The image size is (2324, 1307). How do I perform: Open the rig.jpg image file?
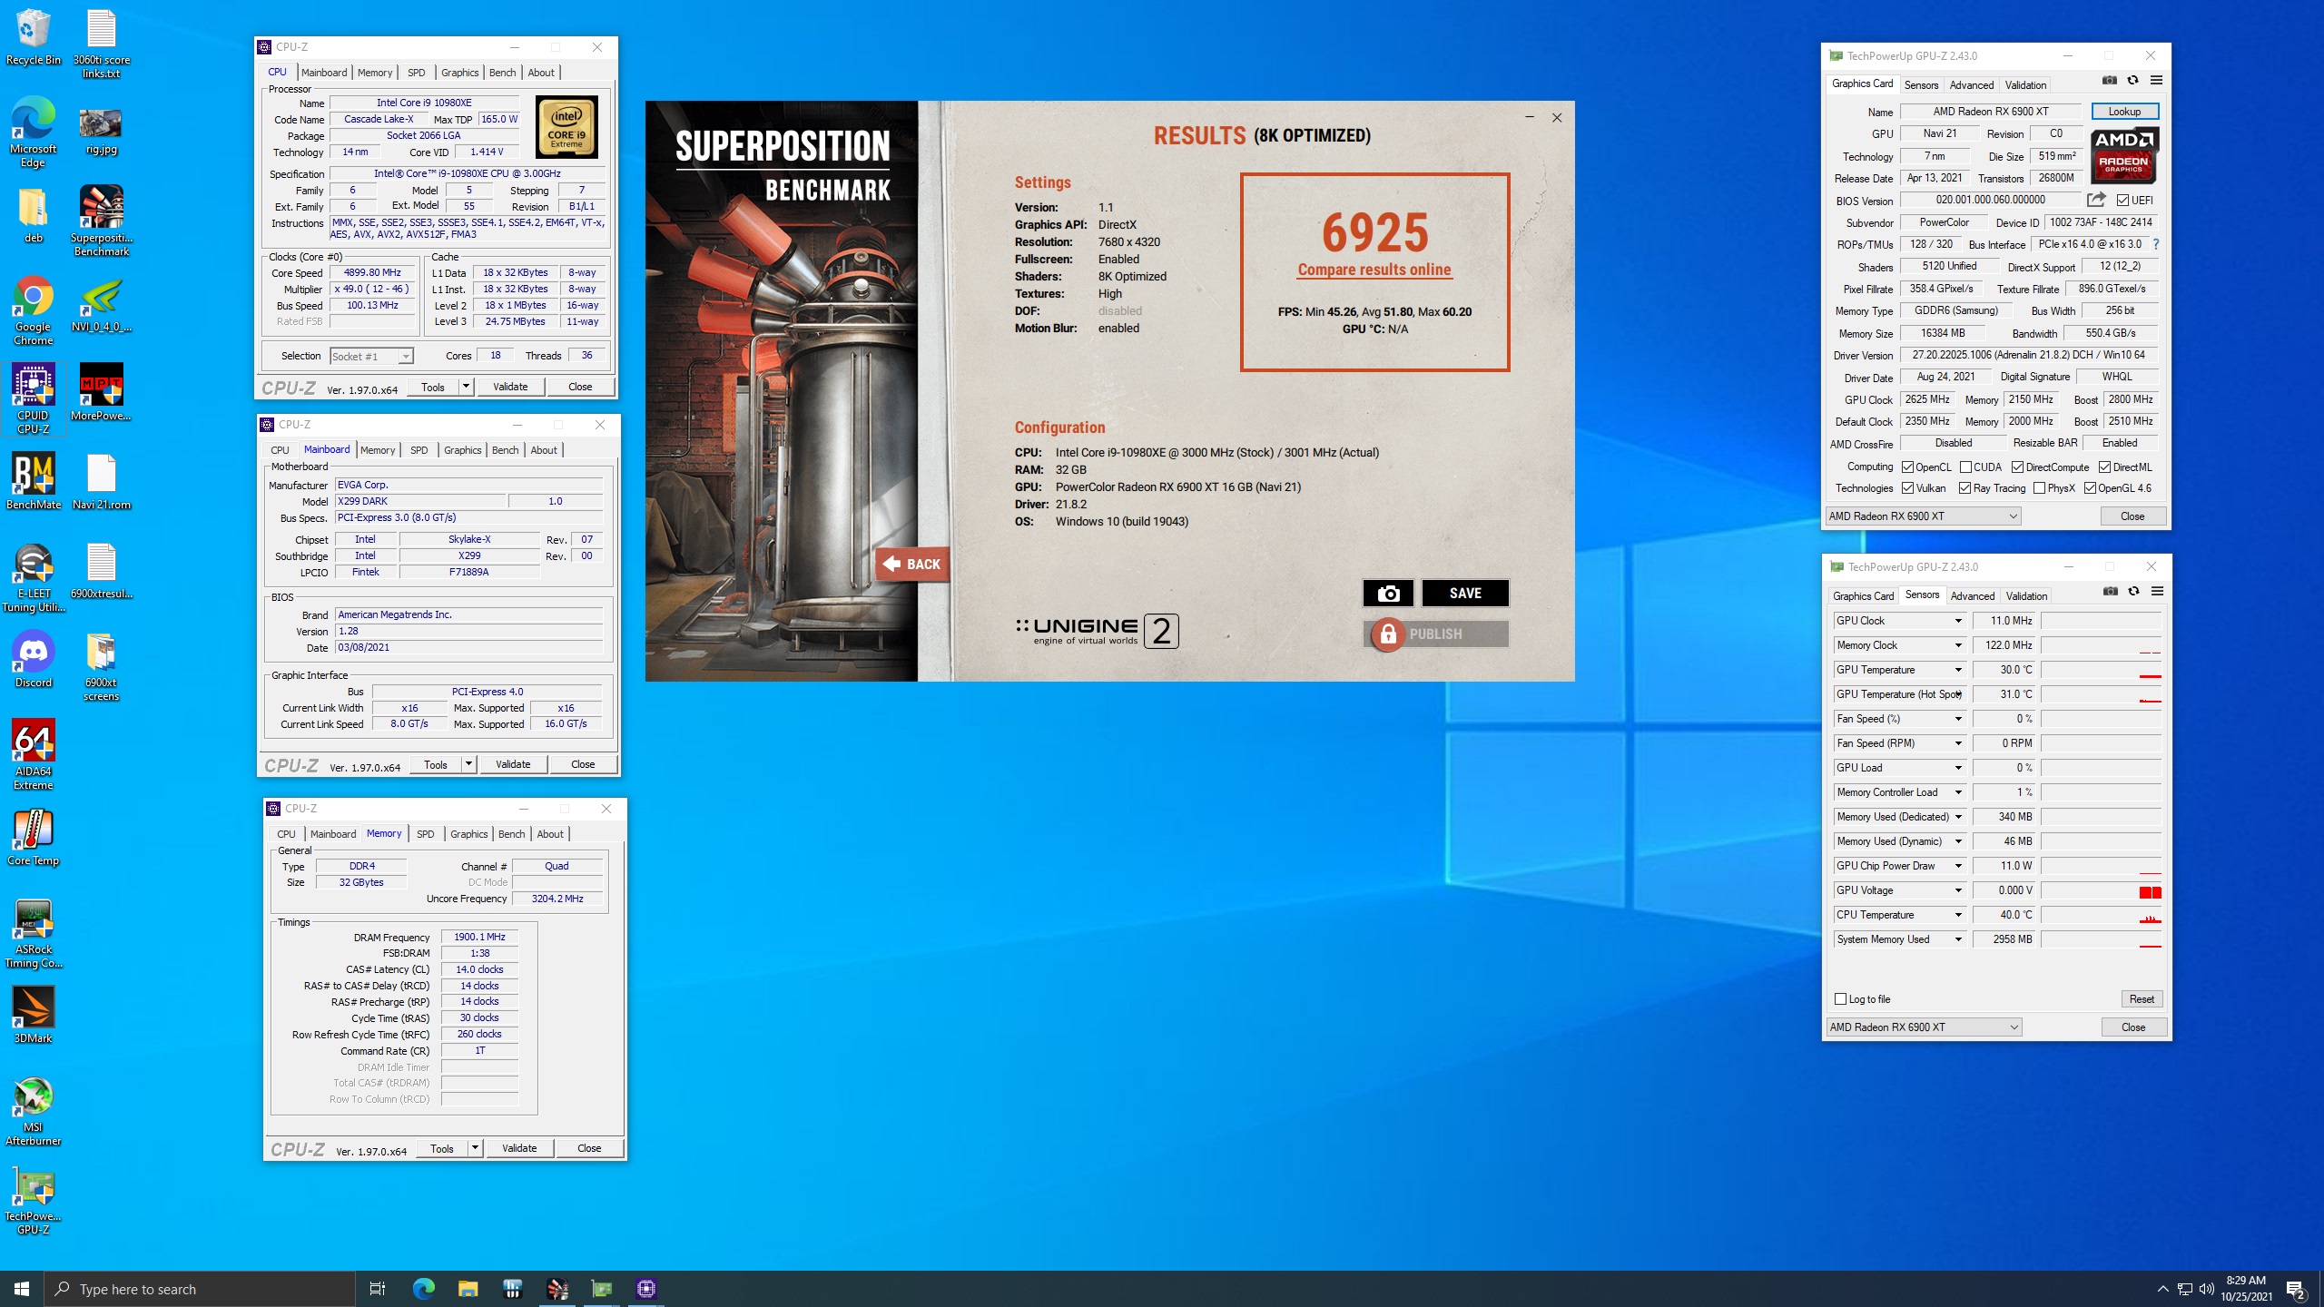(102, 132)
